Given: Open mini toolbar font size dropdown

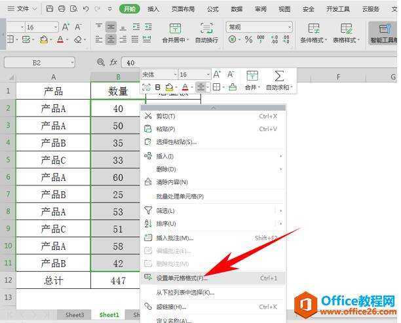Looking at the screenshot, I should click(208, 75).
